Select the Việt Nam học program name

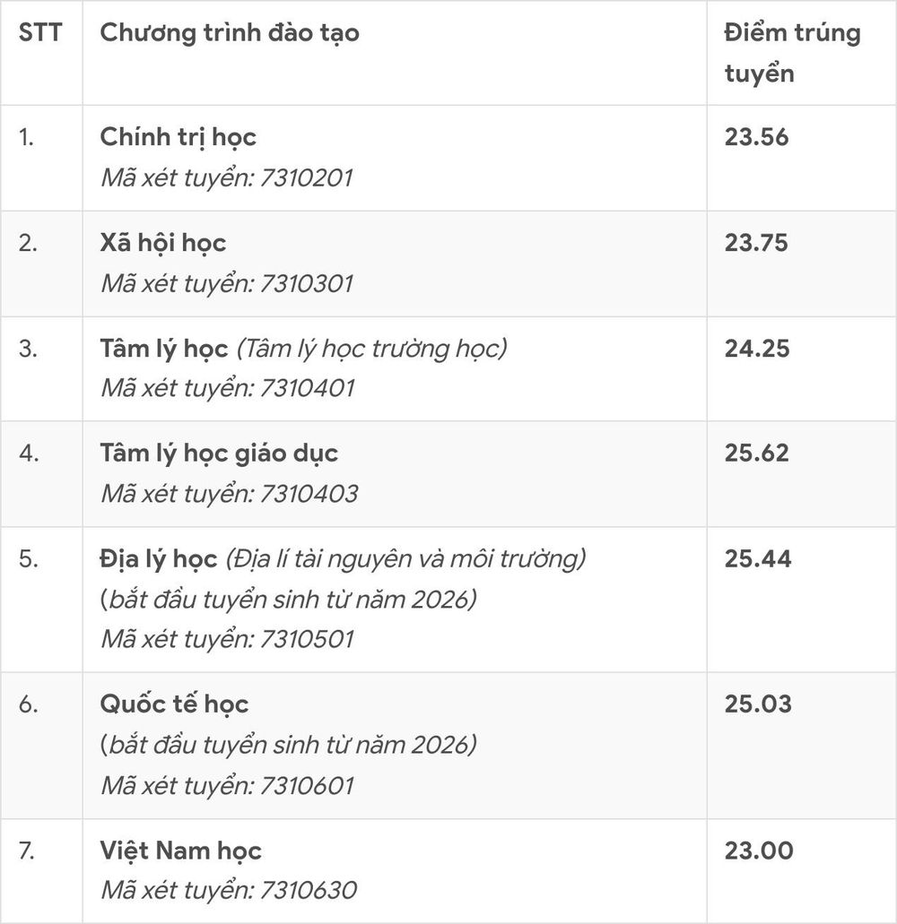tap(180, 851)
